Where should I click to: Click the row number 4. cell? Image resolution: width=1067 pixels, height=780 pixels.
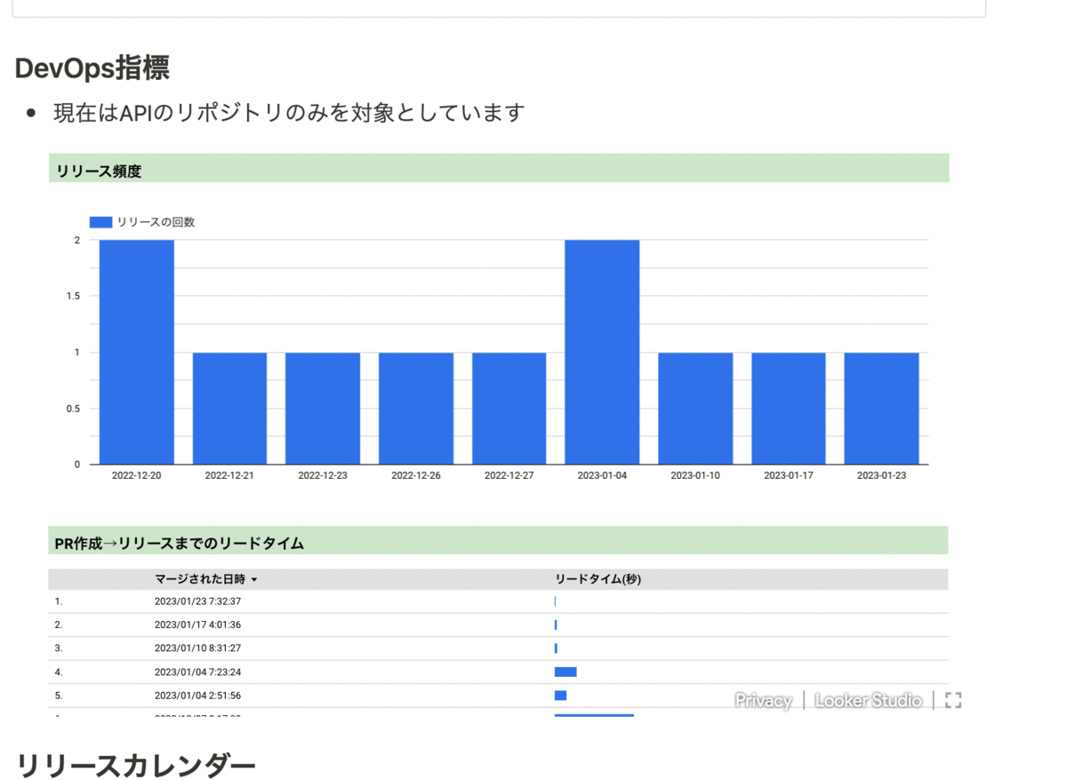[x=59, y=673]
